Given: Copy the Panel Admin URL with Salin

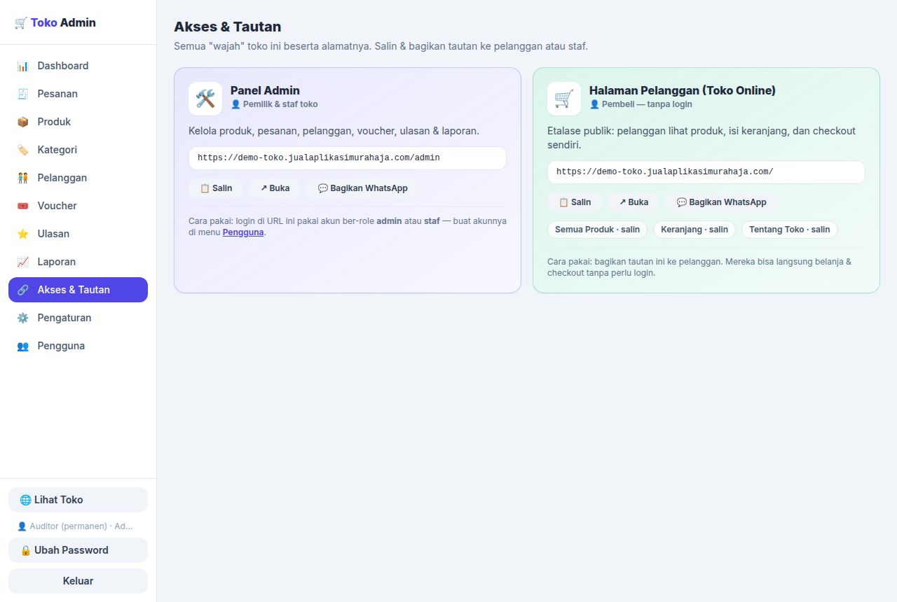Looking at the screenshot, I should pos(216,188).
